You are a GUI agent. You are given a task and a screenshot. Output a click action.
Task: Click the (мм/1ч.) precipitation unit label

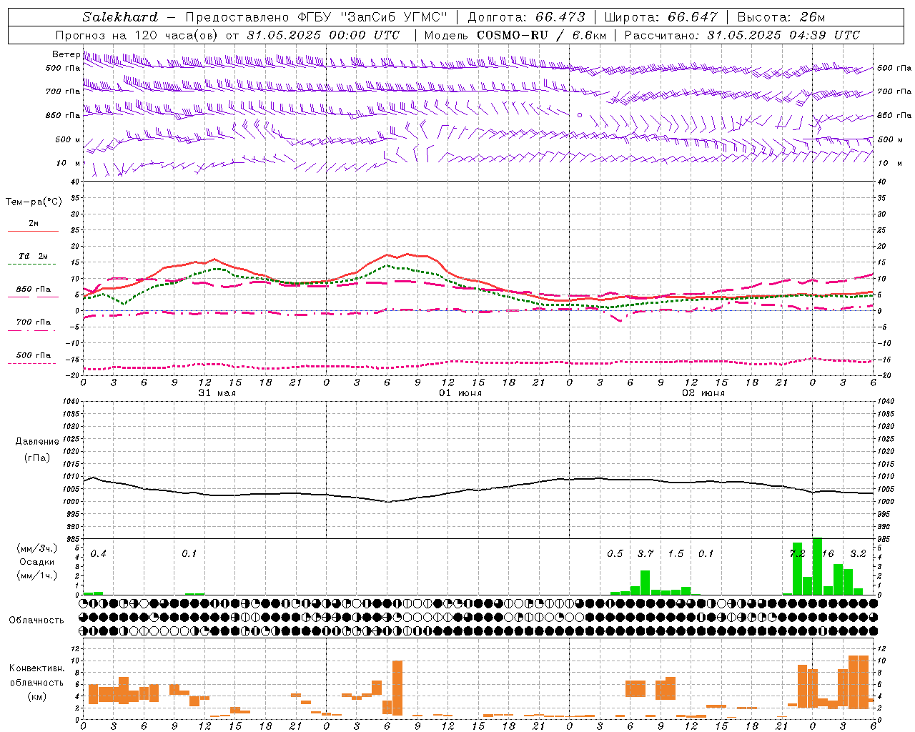click(36, 575)
